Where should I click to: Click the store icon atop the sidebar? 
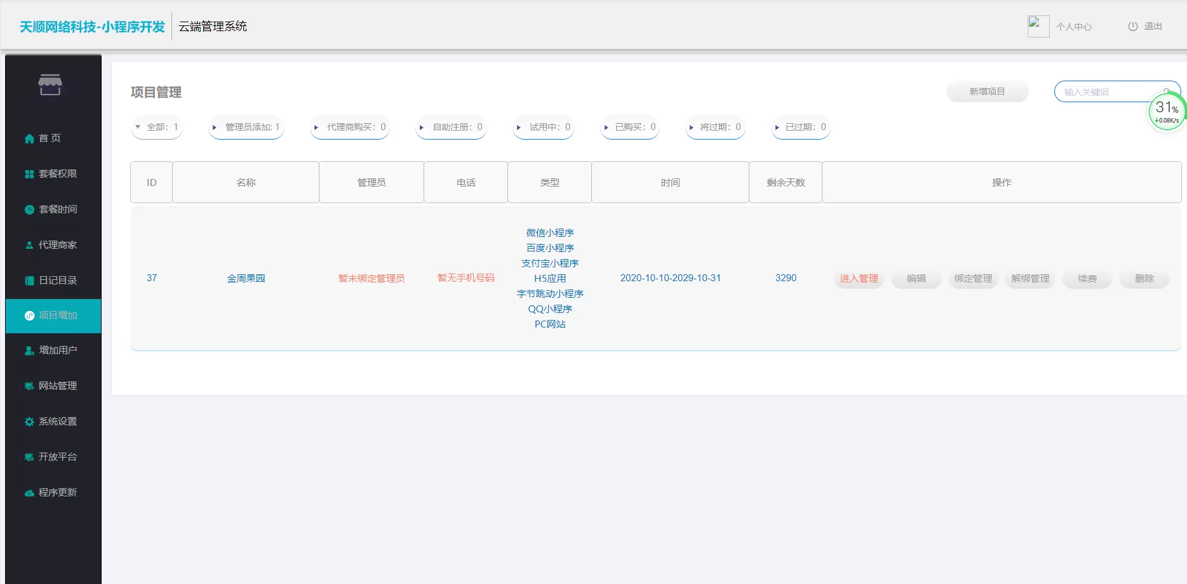coord(50,85)
